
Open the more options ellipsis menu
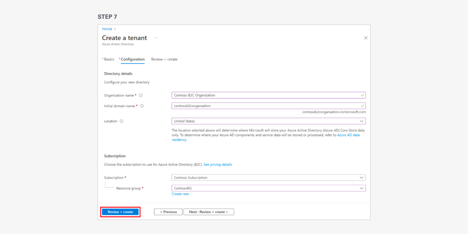[x=155, y=38]
